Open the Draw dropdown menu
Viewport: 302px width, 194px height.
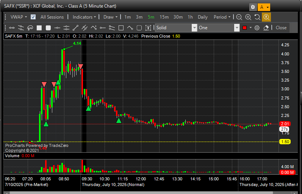pos(110,17)
